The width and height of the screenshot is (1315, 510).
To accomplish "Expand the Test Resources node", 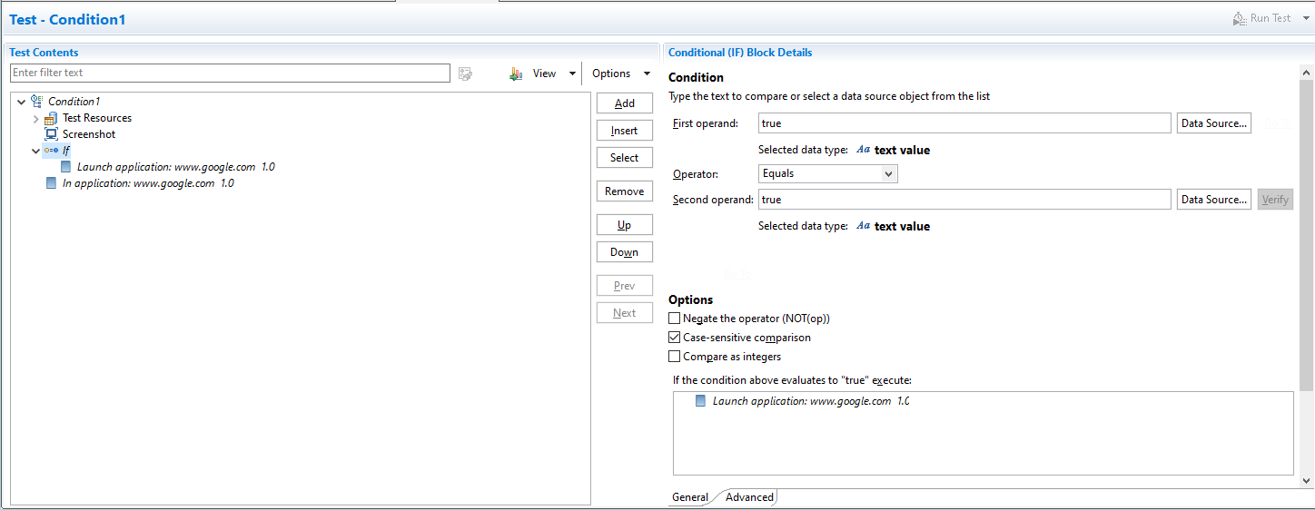I will pos(36,119).
